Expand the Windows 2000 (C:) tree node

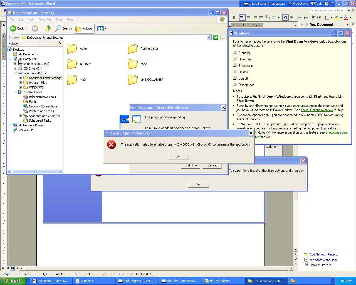[x=15, y=64]
